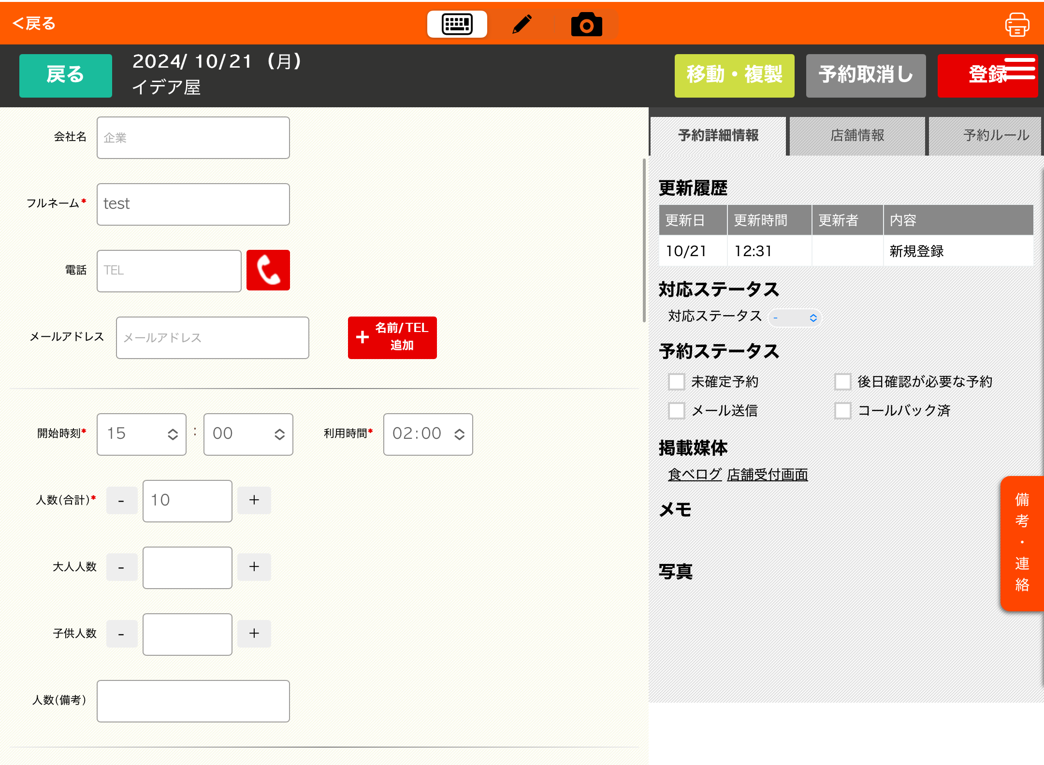Increase 大人人数 with plus button
This screenshot has width=1044, height=765.
255,567
